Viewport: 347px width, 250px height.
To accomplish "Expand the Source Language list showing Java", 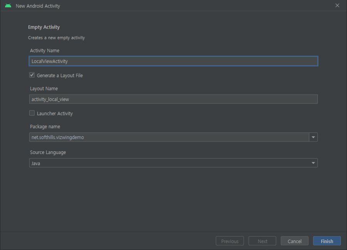I will tap(313, 163).
